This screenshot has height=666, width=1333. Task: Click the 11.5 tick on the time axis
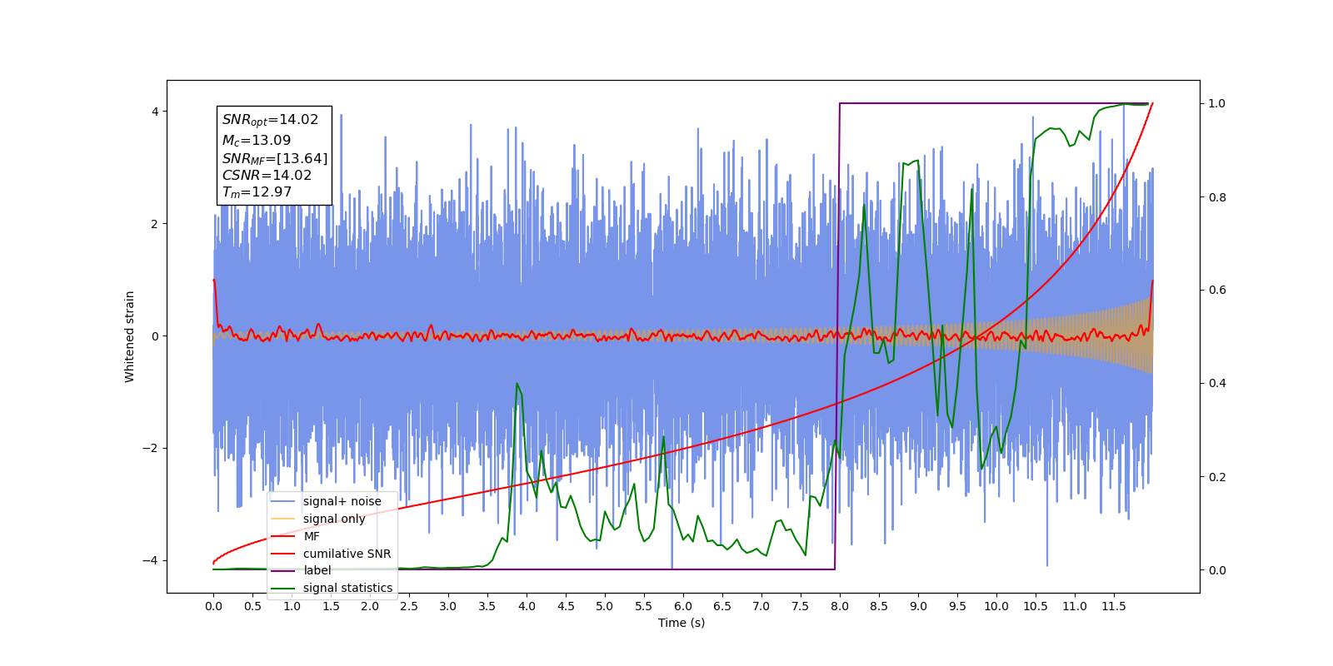tap(1114, 606)
